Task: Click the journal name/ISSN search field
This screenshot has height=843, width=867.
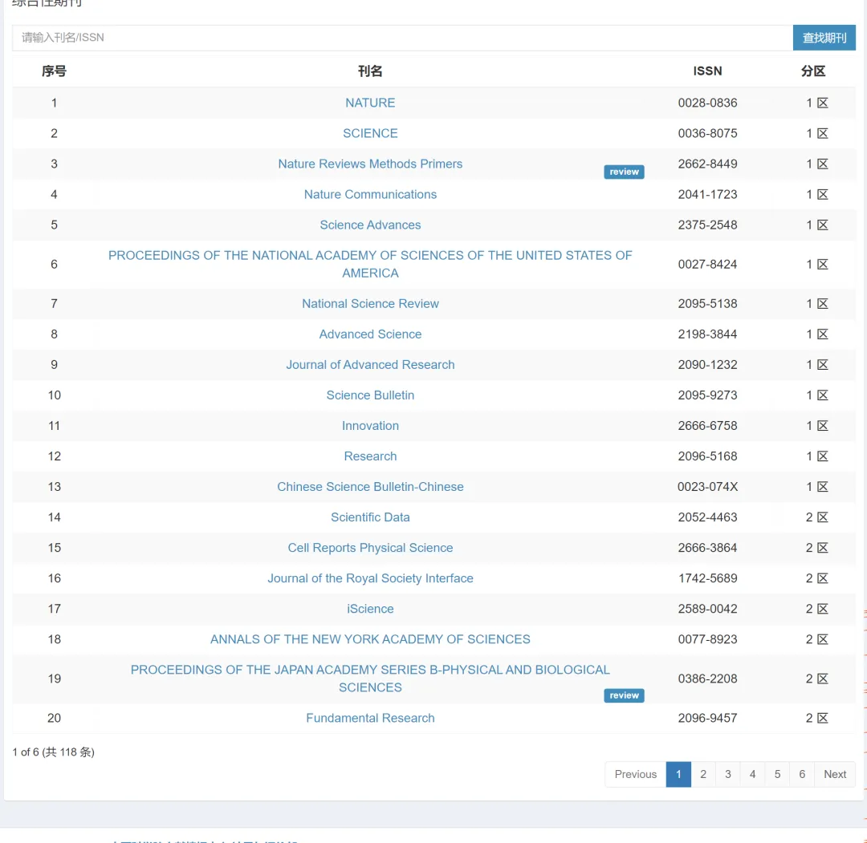Action: (401, 38)
